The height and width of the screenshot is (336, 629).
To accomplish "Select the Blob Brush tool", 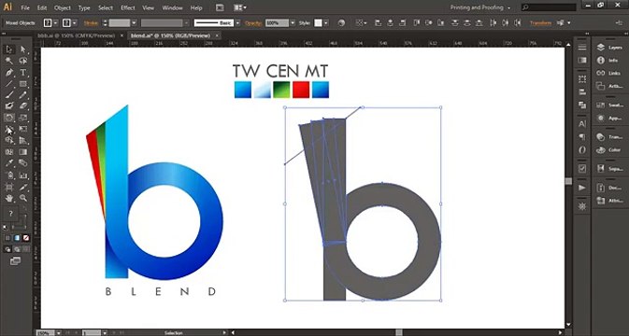I will (x=9, y=106).
